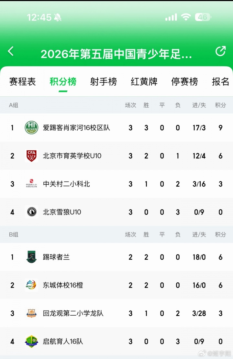Open team 踢球者兰 name link
Screen dimensions: 233x359
(x=56, y=257)
